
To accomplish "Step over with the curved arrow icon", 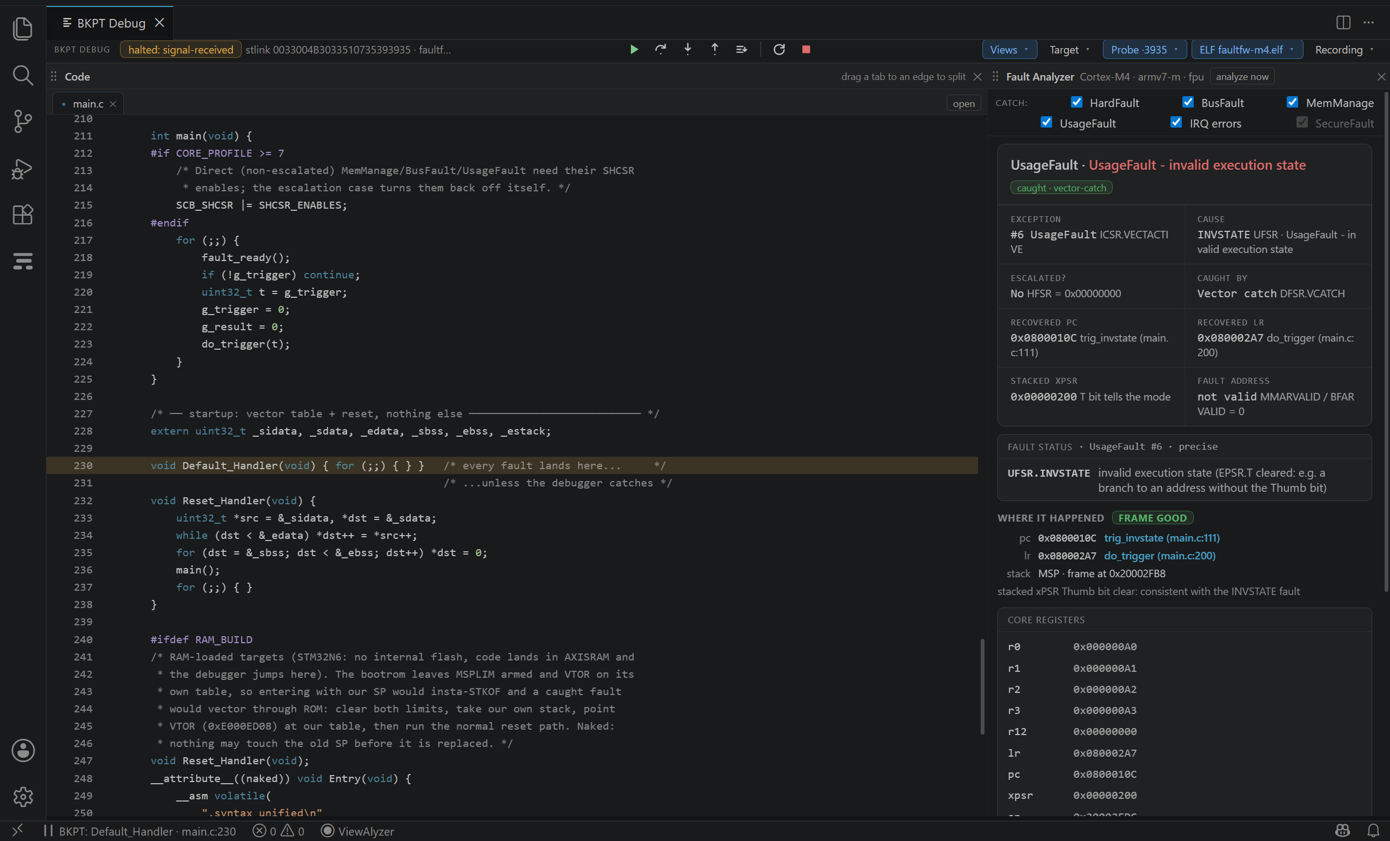I will pyautogui.click(x=661, y=50).
